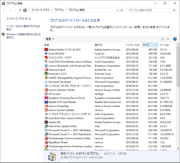Click the ThinkVantage Communications Utility icon
Image resolution: width=180 pixels, height=163 pixels.
click(x=46, y=138)
